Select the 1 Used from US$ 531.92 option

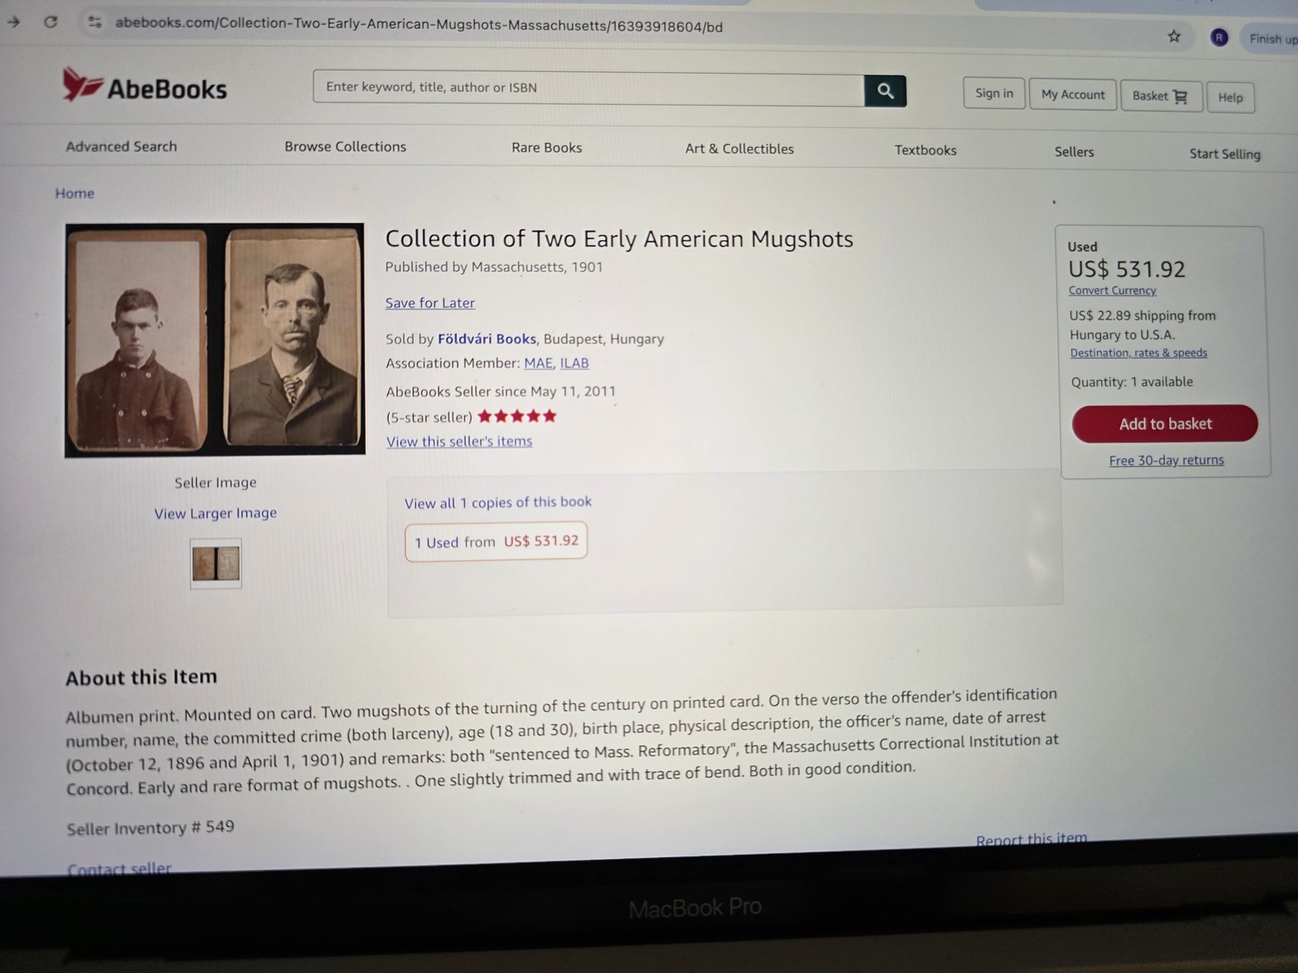pos(496,542)
